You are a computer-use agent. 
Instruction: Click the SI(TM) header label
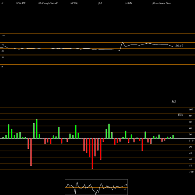[x=74, y=3]
